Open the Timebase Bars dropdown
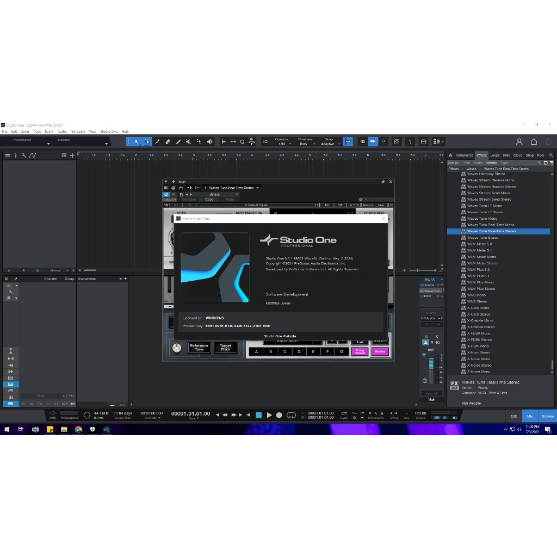Screen dimensions: 557x557 pyautogui.click(x=305, y=144)
